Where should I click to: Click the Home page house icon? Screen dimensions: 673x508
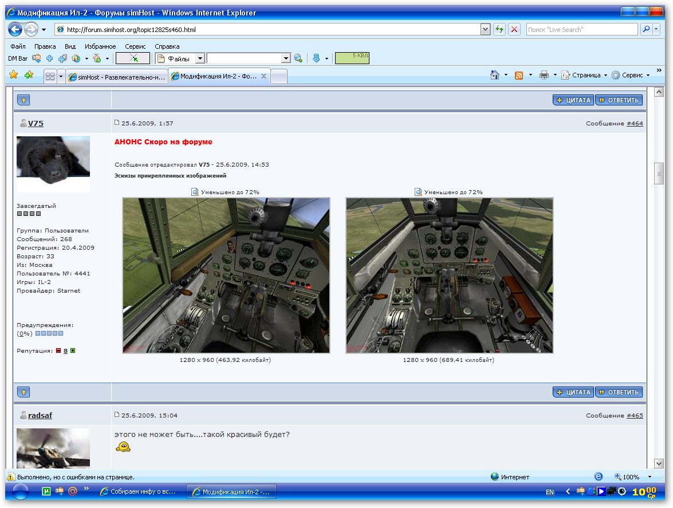click(495, 75)
